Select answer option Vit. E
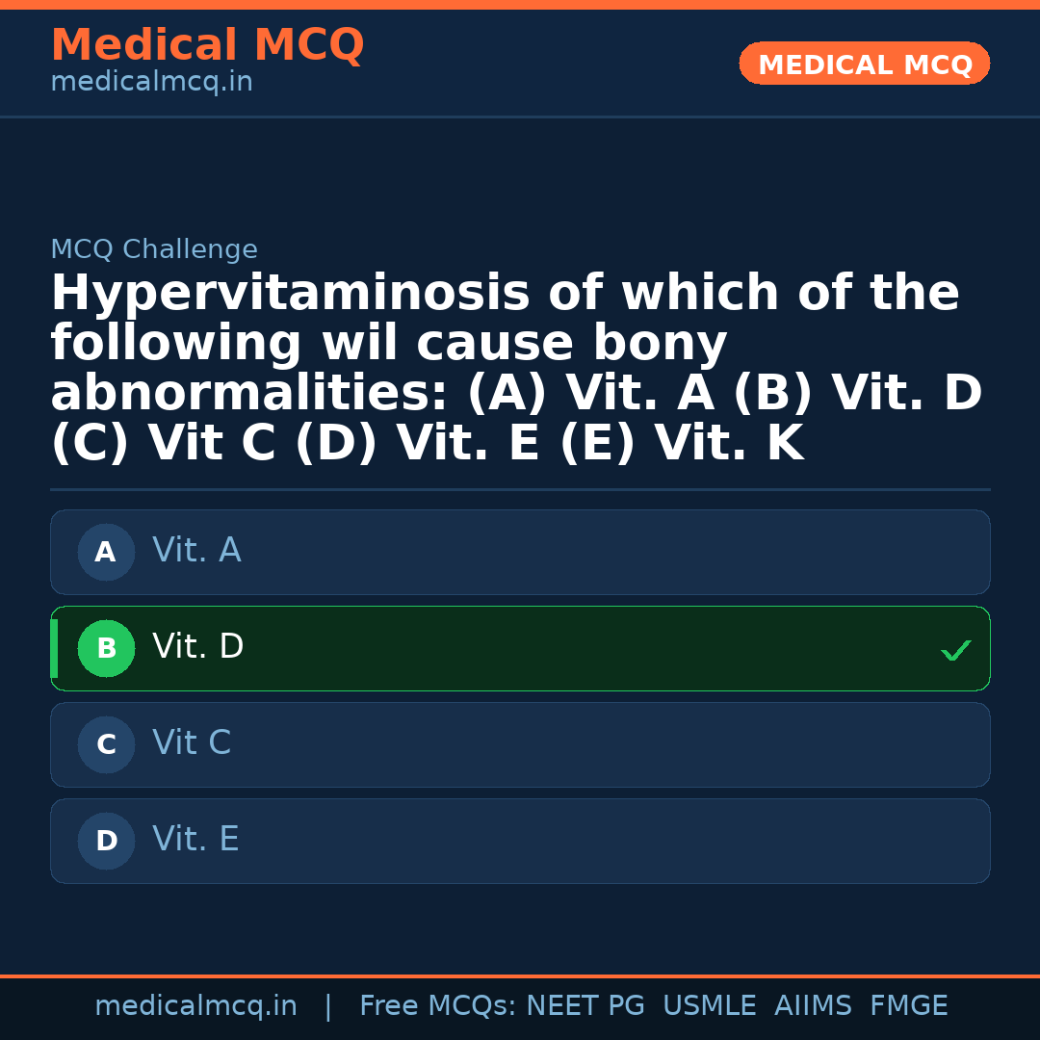The image size is (1040, 1040). 520,841
